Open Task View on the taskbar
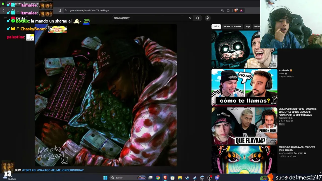 click(150, 178)
